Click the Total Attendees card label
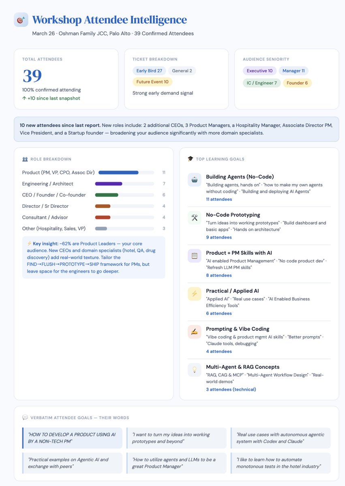Viewport: 345px width, 486px height. pos(42,59)
